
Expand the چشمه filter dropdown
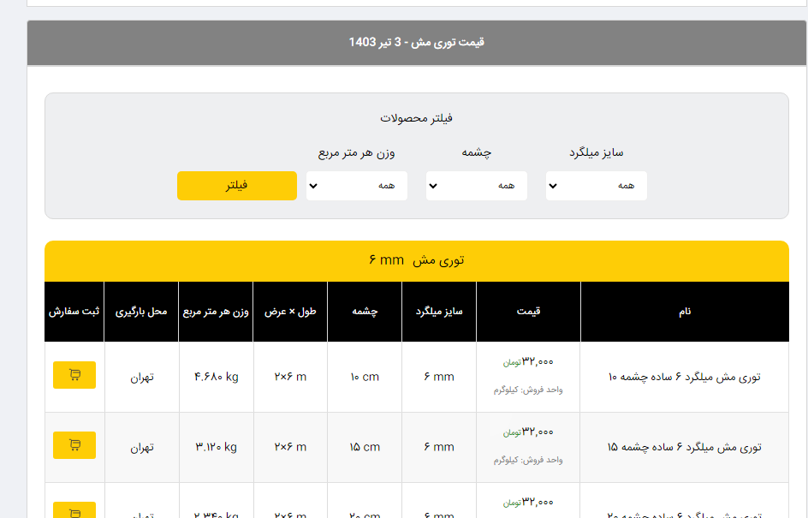click(x=476, y=186)
